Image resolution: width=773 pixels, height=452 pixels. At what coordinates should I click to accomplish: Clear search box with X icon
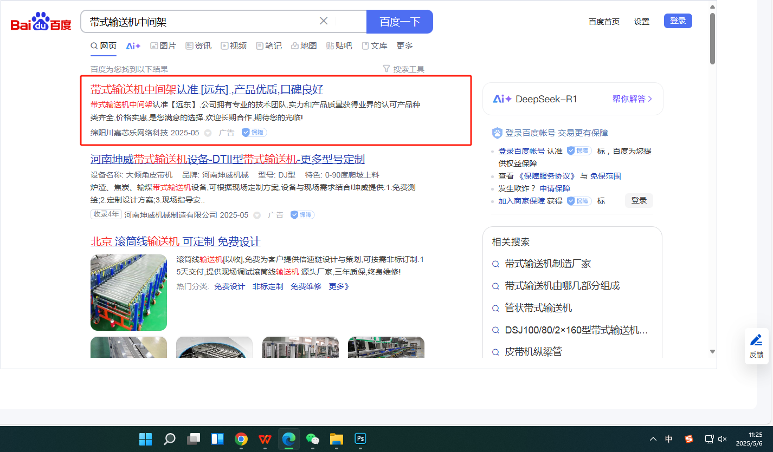coord(324,21)
